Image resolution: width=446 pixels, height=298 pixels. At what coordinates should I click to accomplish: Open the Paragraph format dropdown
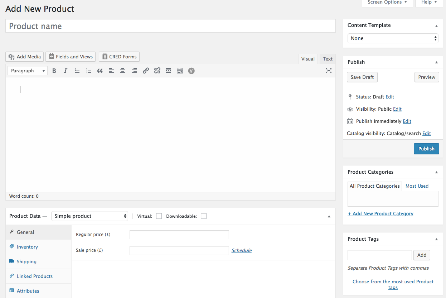pyautogui.click(x=27, y=71)
